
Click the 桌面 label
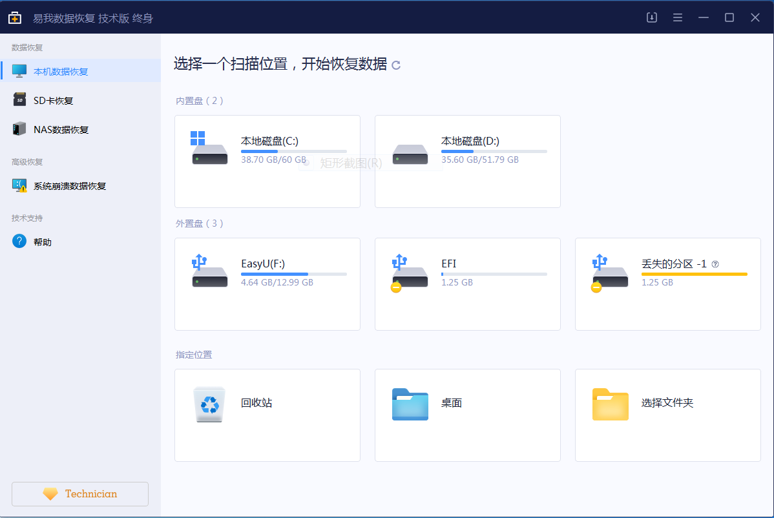(452, 402)
